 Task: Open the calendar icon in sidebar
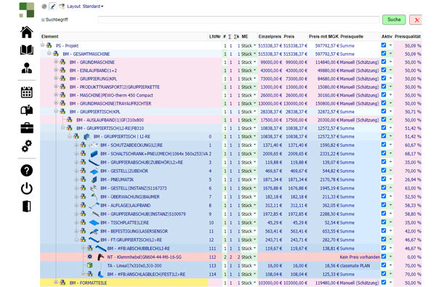click(27, 92)
